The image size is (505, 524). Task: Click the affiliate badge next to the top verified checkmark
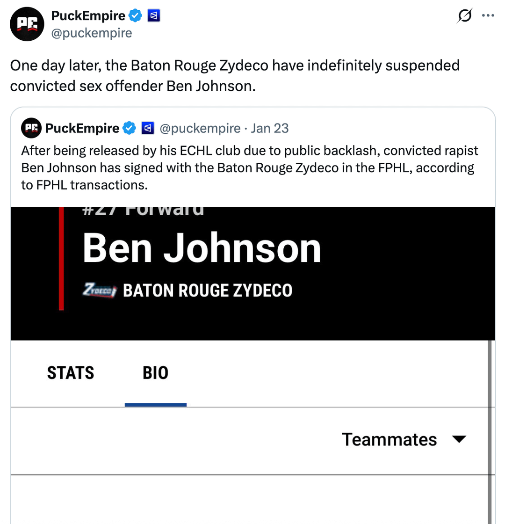tap(154, 16)
